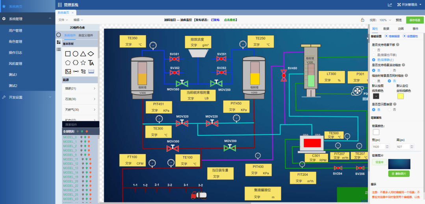Image resolution: width=425 pixels, height=204 pixels.
Task: Open the yellow 坐标线颜色 color swatch
Action: pyautogui.click(x=400, y=96)
